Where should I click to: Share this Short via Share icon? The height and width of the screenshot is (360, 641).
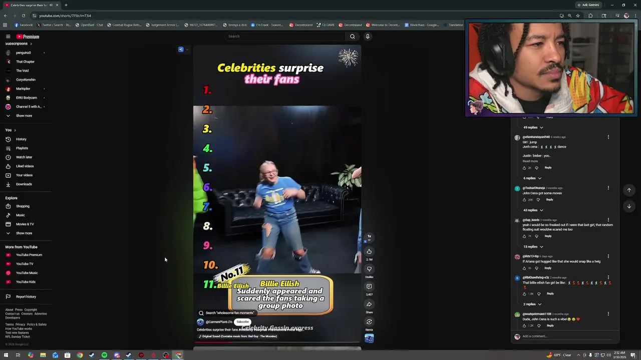pos(369,304)
